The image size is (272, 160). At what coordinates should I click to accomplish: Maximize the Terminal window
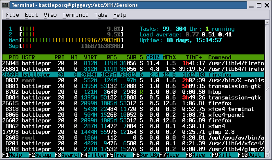259,5
